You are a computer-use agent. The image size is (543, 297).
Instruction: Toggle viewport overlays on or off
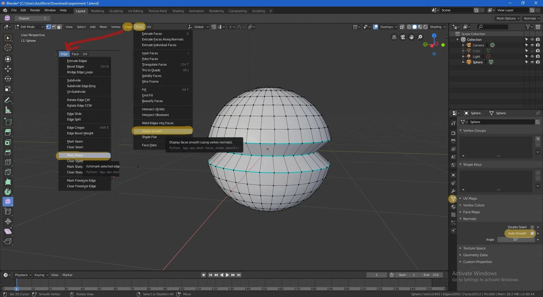[376, 27]
